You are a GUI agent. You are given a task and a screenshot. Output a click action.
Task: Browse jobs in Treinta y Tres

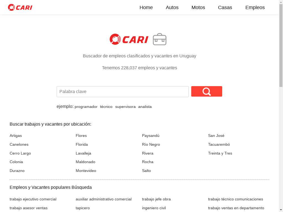tap(220, 153)
